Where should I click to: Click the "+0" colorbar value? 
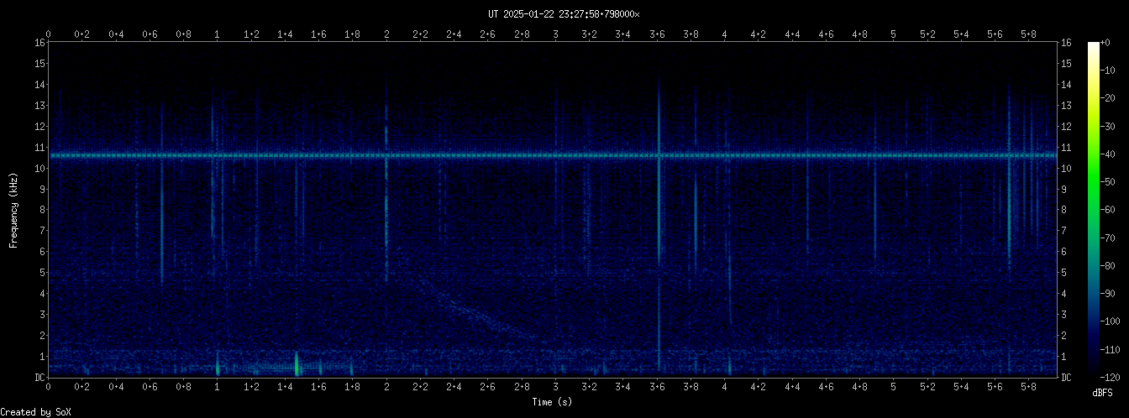point(1105,43)
